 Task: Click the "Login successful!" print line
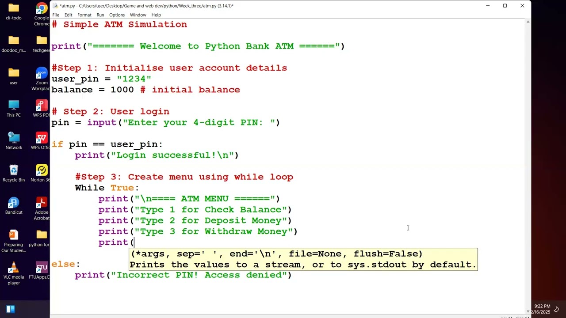pyautogui.click(x=157, y=155)
